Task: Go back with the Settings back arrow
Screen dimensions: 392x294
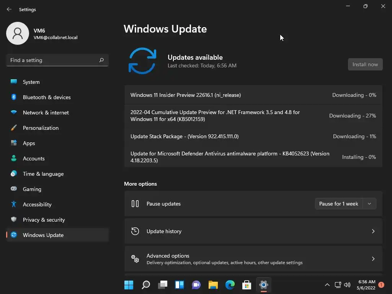Action: [x=9, y=9]
